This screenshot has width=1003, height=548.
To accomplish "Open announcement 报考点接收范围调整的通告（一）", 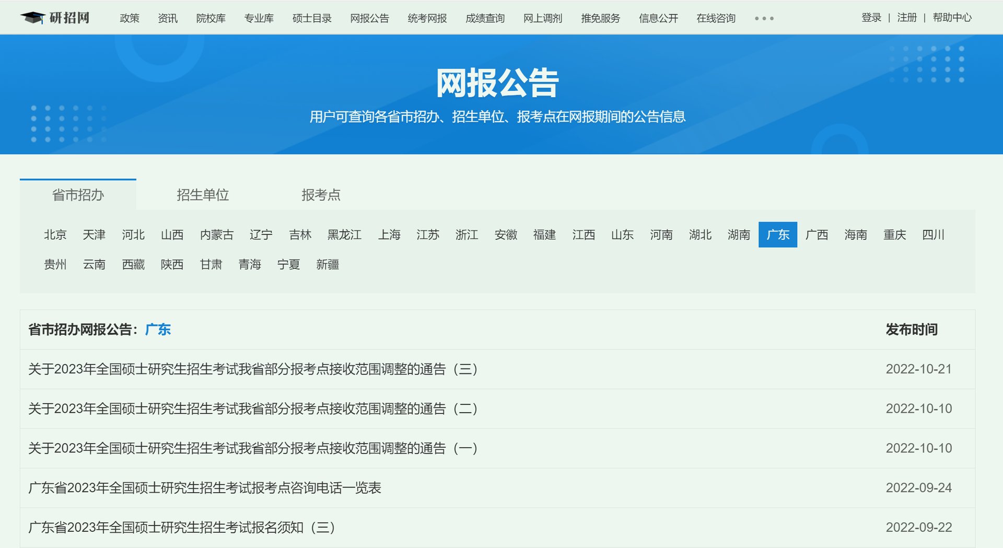I will [x=253, y=448].
